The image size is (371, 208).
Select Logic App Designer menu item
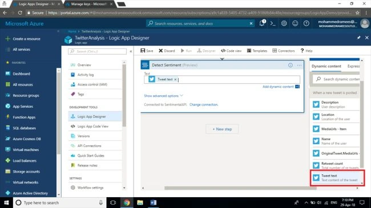point(95,116)
